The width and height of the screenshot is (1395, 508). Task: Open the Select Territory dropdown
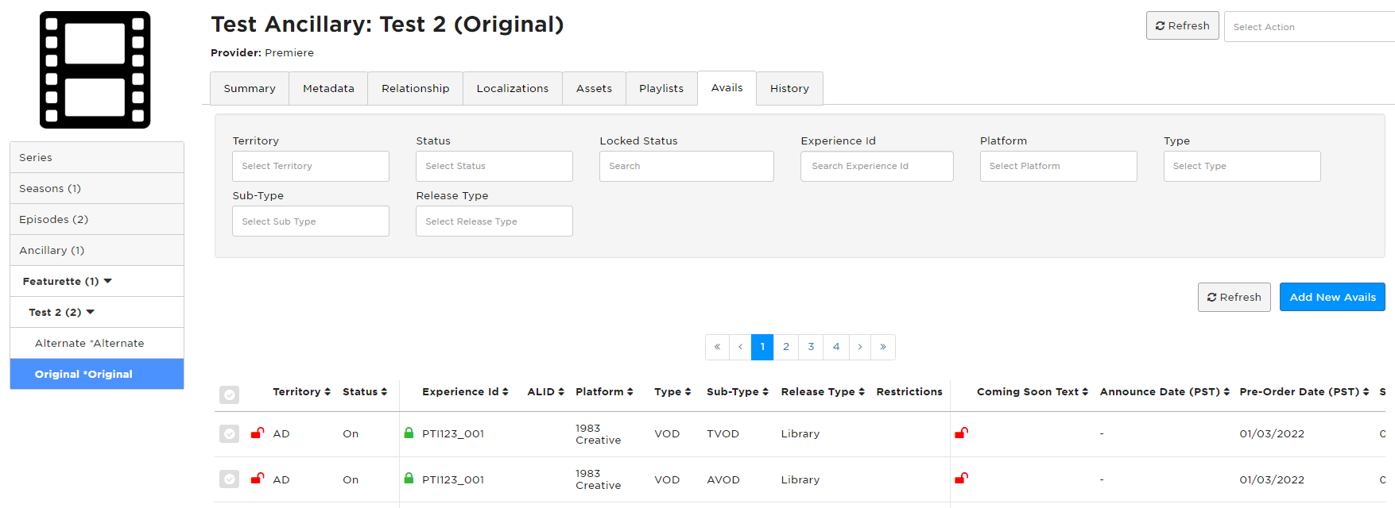(311, 166)
